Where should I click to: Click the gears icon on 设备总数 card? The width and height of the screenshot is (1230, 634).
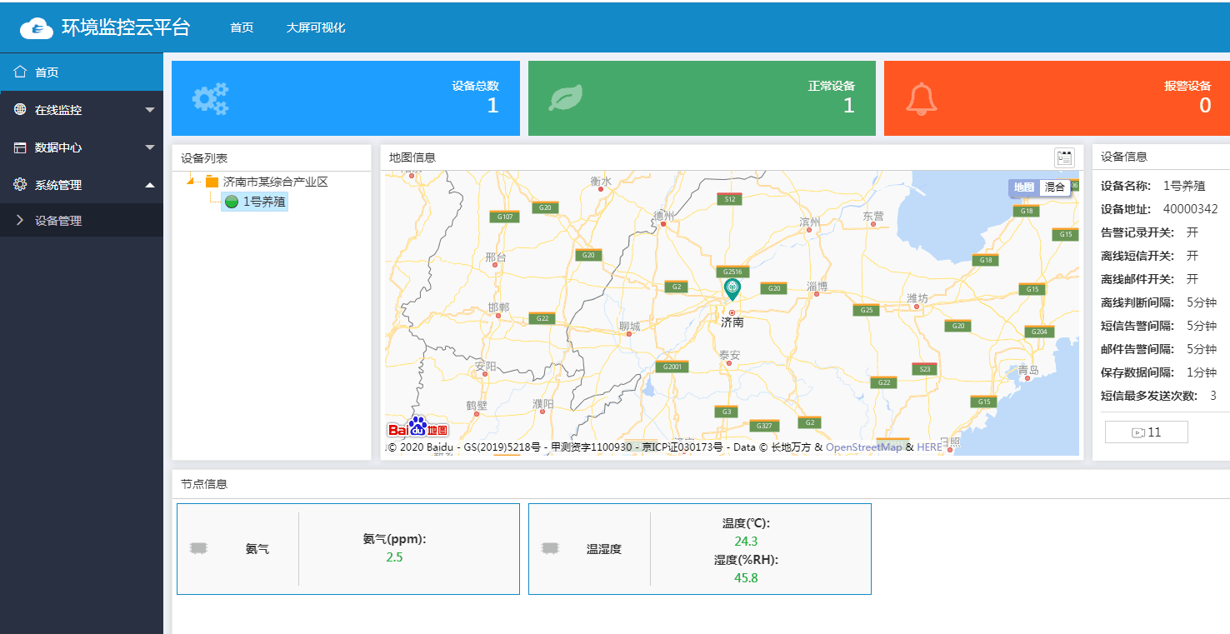point(210,99)
